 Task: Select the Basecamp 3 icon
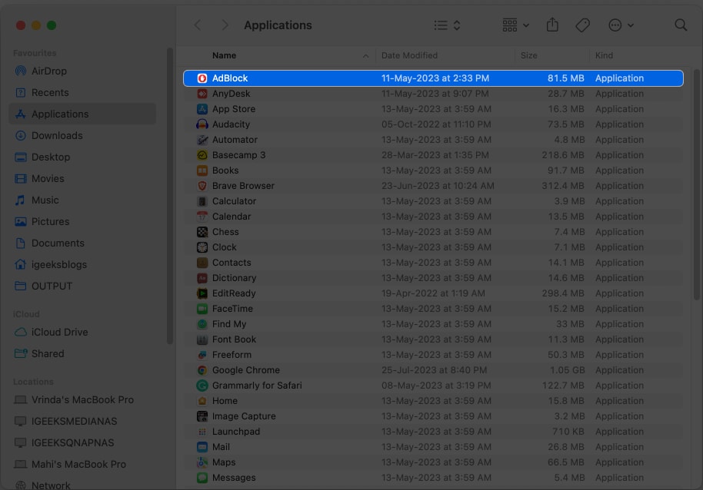[x=202, y=155]
